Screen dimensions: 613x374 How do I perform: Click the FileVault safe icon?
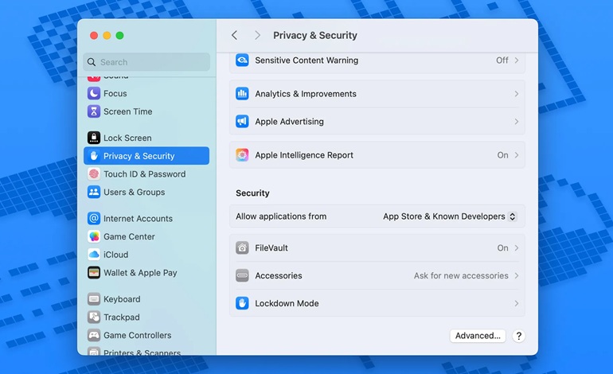(242, 247)
